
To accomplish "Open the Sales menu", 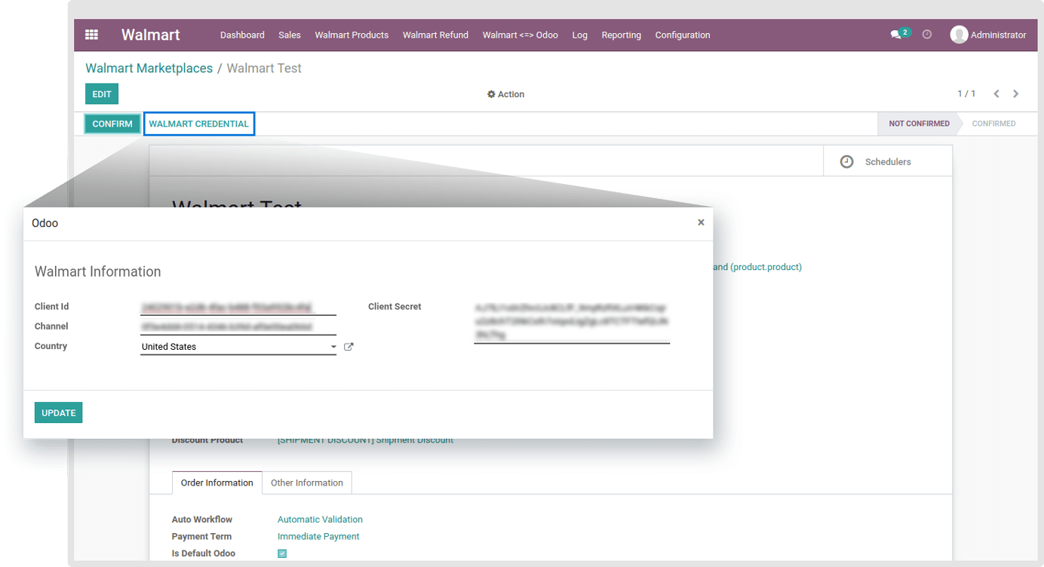I will coord(290,35).
